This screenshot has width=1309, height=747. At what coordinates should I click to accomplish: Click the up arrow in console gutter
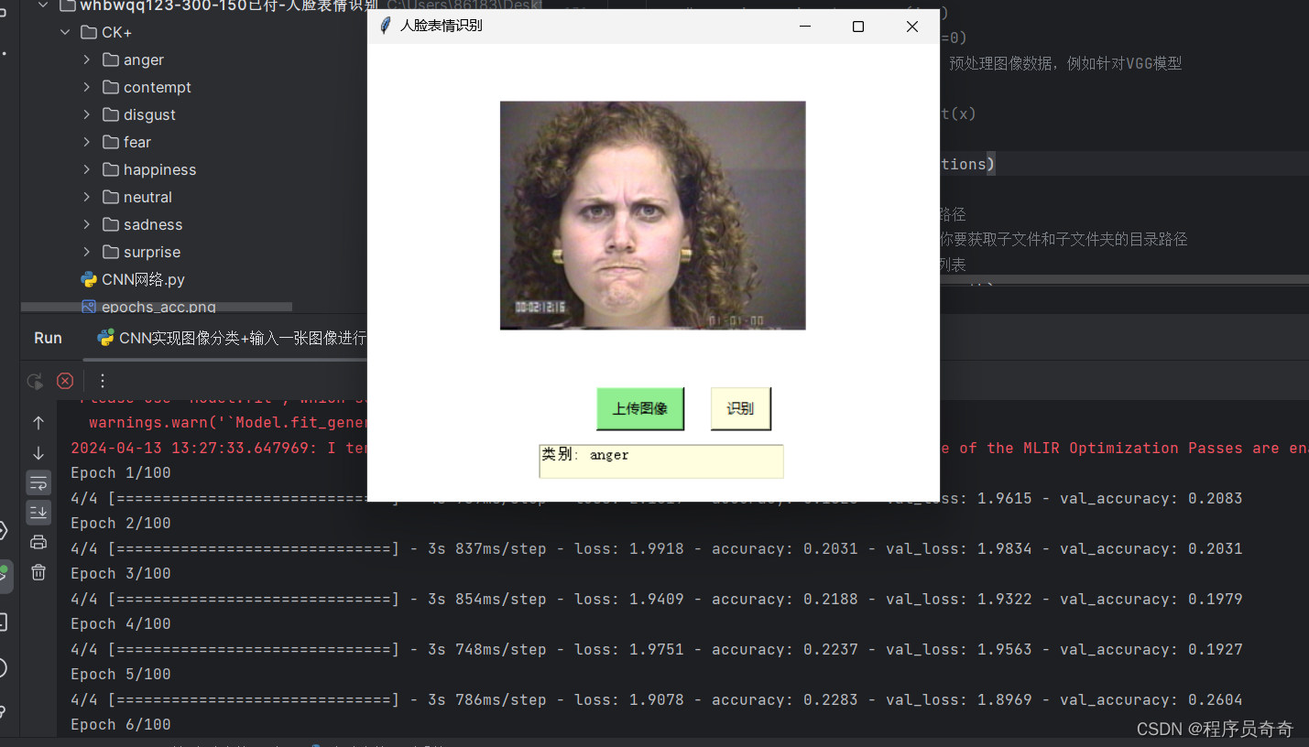point(38,423)
